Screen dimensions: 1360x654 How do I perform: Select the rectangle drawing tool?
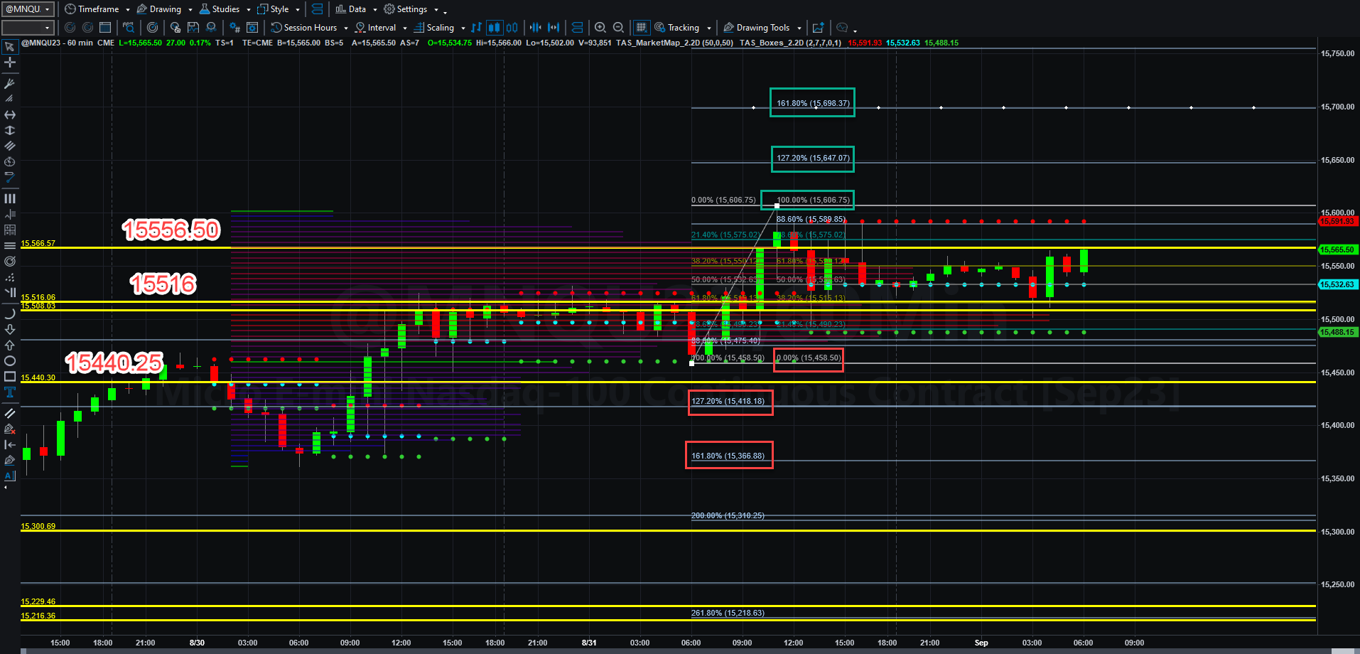pyautogui.click(x=10, y=376)
